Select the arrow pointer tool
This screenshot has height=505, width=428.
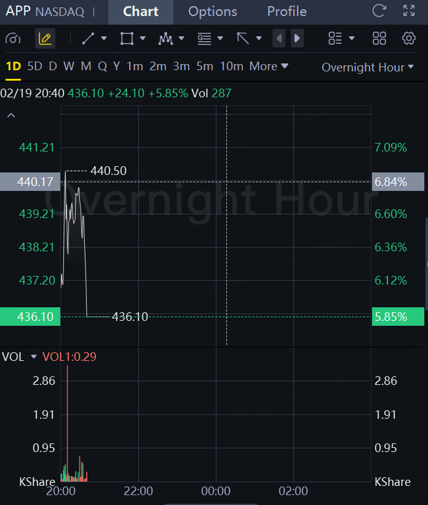(243, 38)
